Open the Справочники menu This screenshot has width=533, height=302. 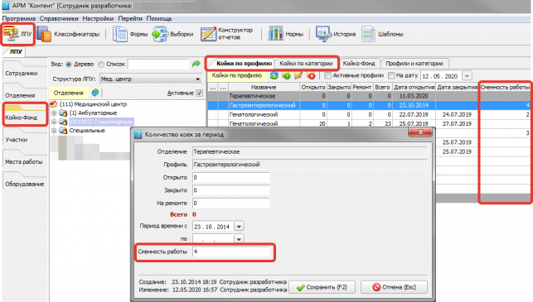point(59,18)
